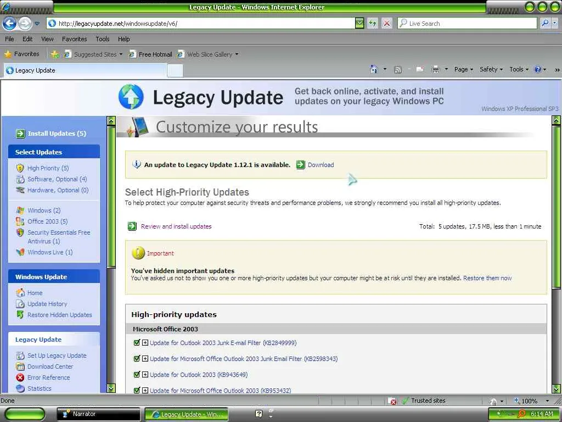The image size is (562, 422).
Task: Open the Edit menu
Action: coord(27,39)
